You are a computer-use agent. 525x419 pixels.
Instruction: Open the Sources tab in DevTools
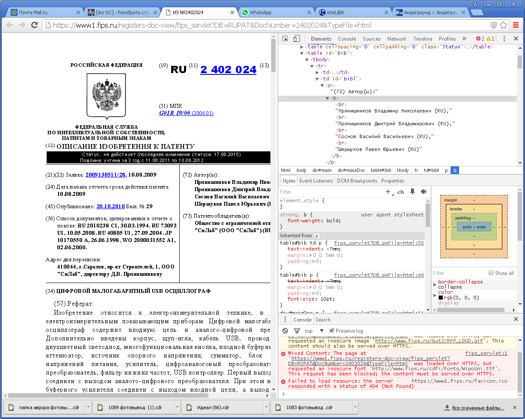click(371, 38)
